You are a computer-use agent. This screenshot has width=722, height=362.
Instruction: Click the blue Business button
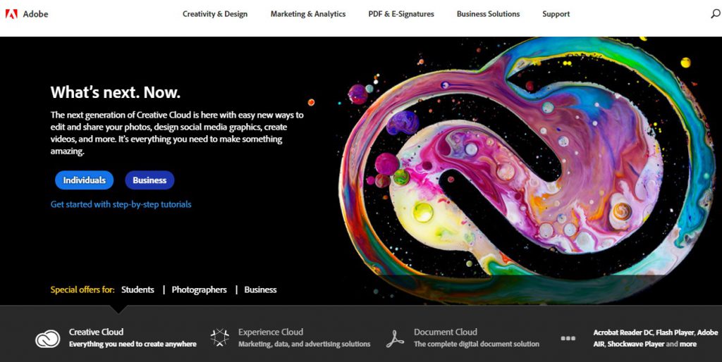[149, 180]
